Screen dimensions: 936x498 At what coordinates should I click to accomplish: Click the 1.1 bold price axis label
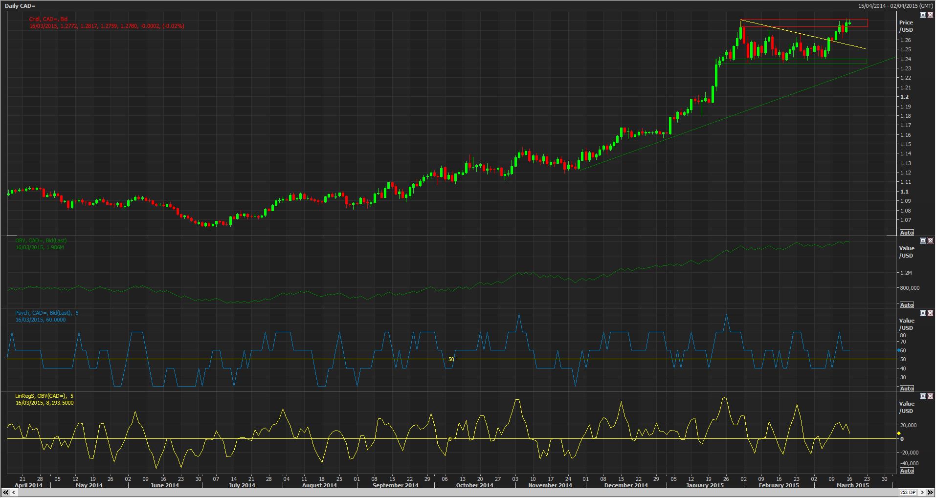(x=904, y=192)
